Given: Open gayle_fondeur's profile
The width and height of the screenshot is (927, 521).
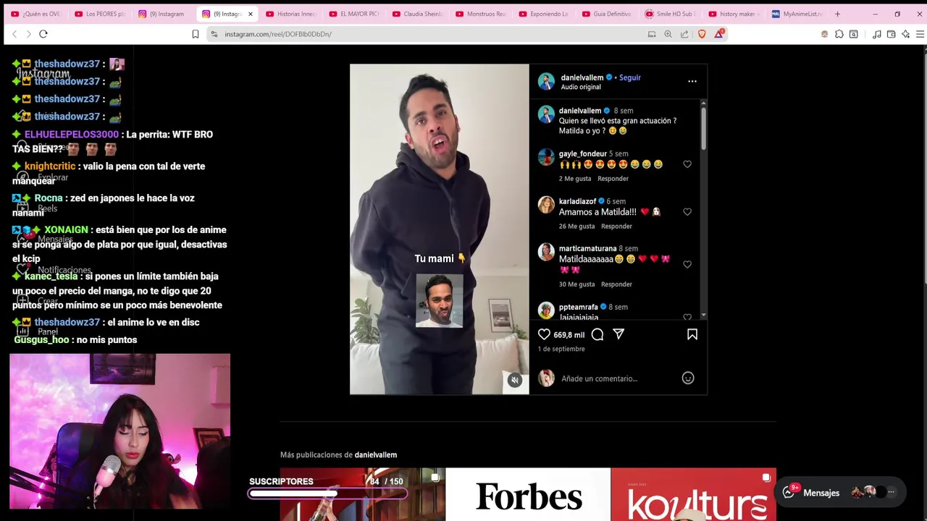Looking at the screenshot, I should click(582, 153).
